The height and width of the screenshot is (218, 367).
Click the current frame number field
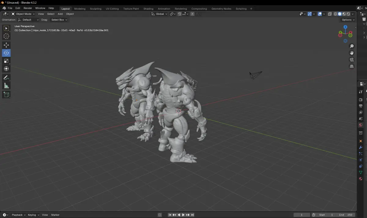pos(302,215)
